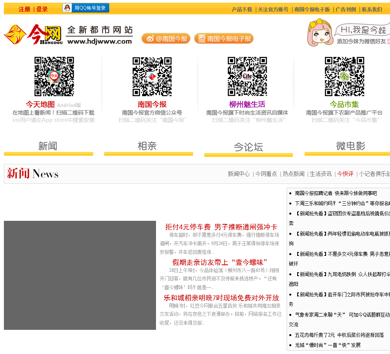Open 联系我们 in top bar
390x354 pixels.
372,9
